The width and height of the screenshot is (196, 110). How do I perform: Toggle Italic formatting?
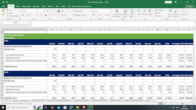pyautogui.click(x=26, y=15)
